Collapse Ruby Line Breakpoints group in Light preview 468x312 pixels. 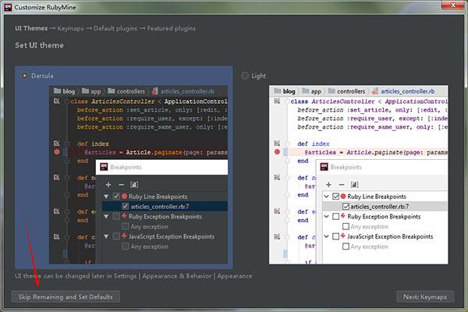tap(327, 197)
